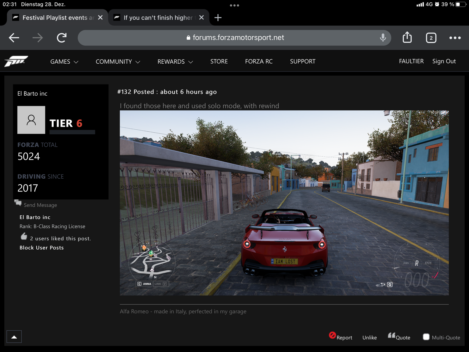Click the forums.forzamotorsport.net address field

235,38
